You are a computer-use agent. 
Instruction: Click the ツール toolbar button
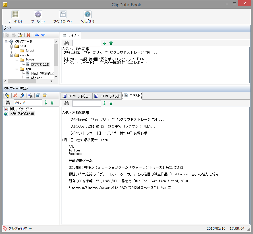(37, 17)
